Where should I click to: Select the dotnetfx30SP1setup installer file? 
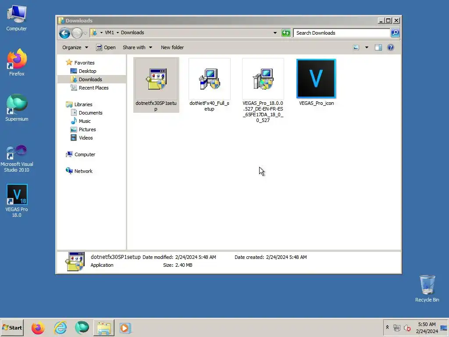point(156,85)
